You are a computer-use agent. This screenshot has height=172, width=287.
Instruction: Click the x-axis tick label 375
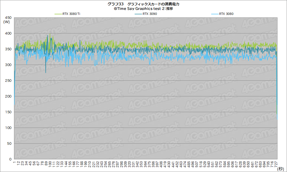click(149, 164)
